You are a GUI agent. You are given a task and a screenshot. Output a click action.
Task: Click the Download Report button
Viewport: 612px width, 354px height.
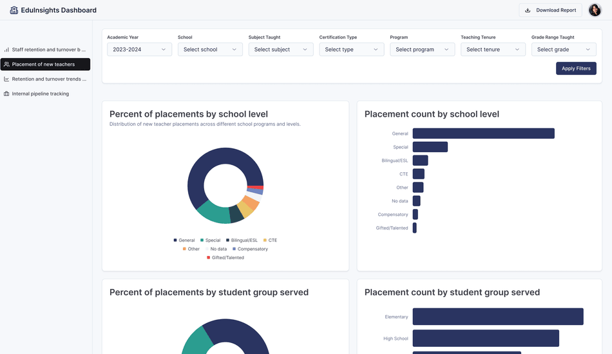click(550, 10)
